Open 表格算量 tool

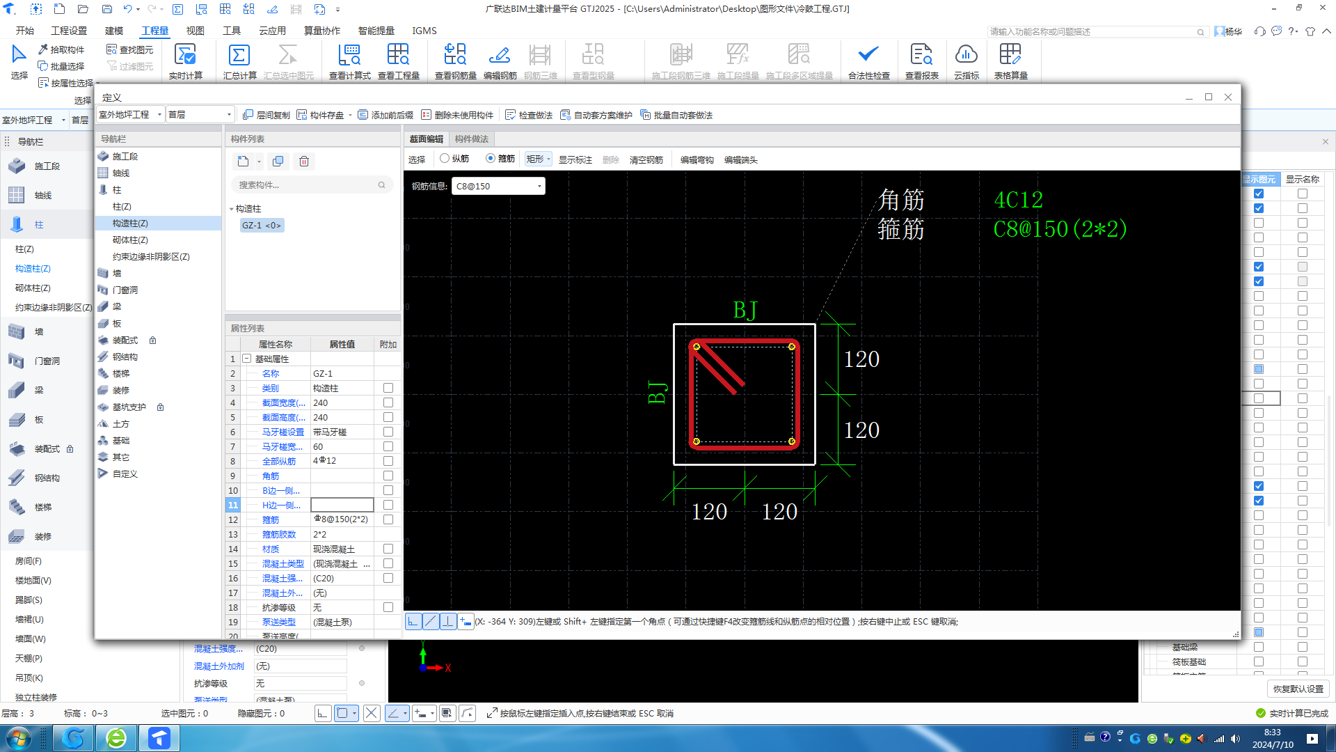tap(1010, 61)
